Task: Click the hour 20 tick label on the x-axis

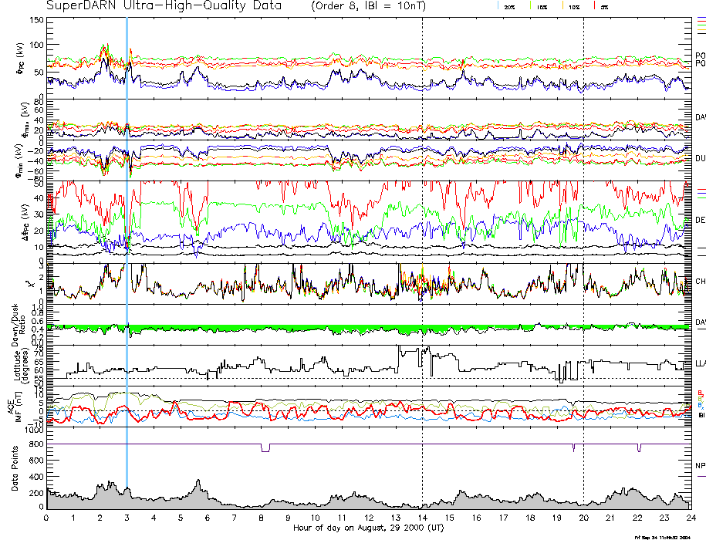Action: (x=583, y=518)
